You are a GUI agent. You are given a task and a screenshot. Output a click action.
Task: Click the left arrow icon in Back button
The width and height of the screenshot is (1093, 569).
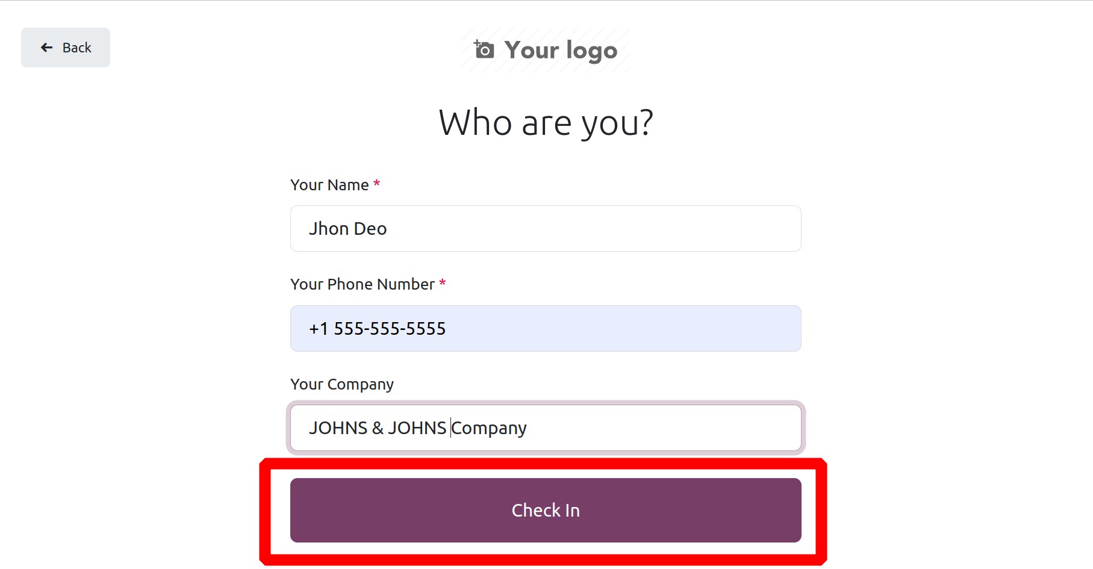46,48
